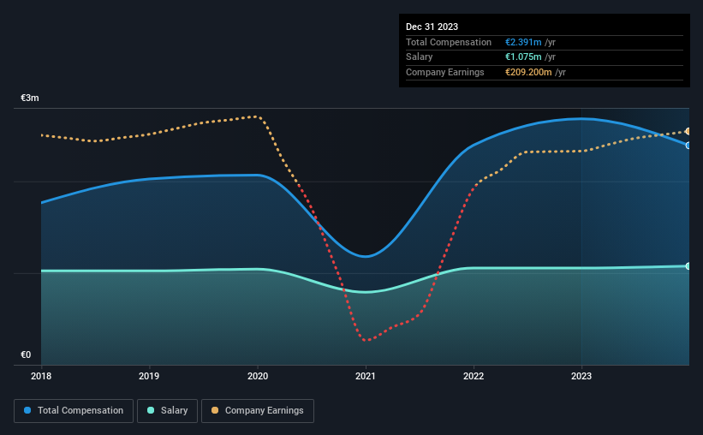The width and height of the screenshot is (703, 435).
Task: Toggle the Company Earnings legend button
Action: coord(258,411)
